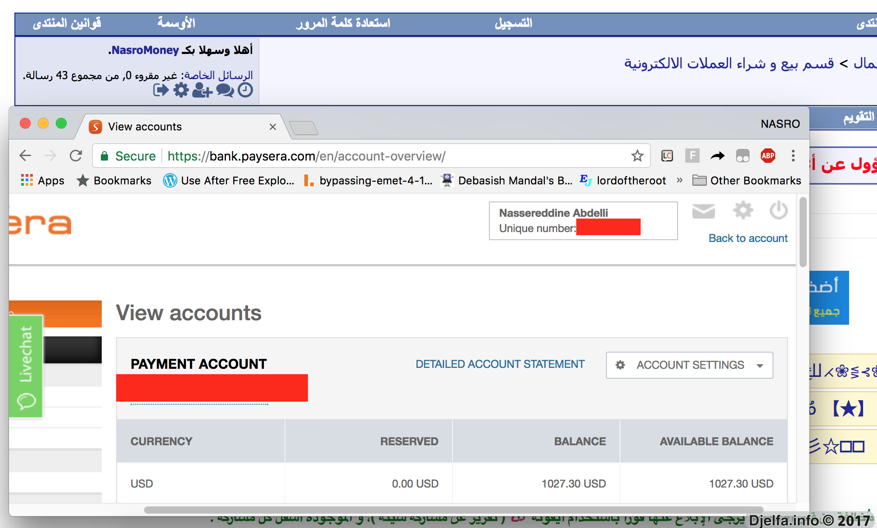Click the black sidebar menu item
Image resolution: width=877 pixels, height=528 pixels.
[72, 350]
